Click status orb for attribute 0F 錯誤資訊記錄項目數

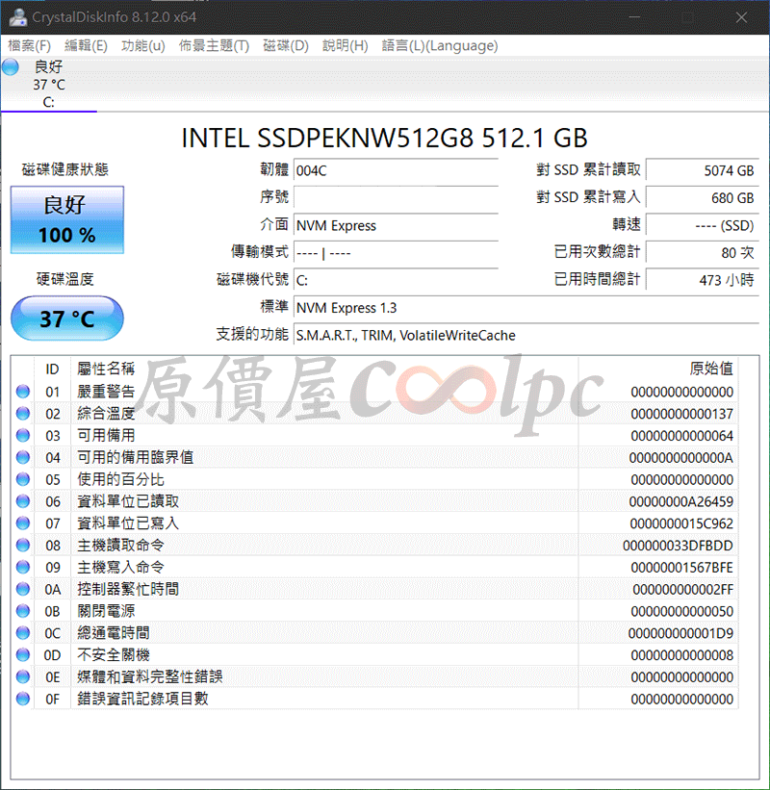tap(23, 699)
